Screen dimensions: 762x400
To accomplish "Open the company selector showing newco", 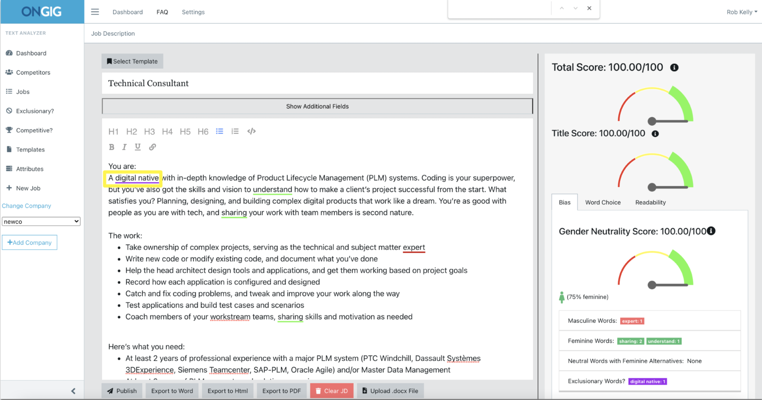I will (x=41, y=221).
